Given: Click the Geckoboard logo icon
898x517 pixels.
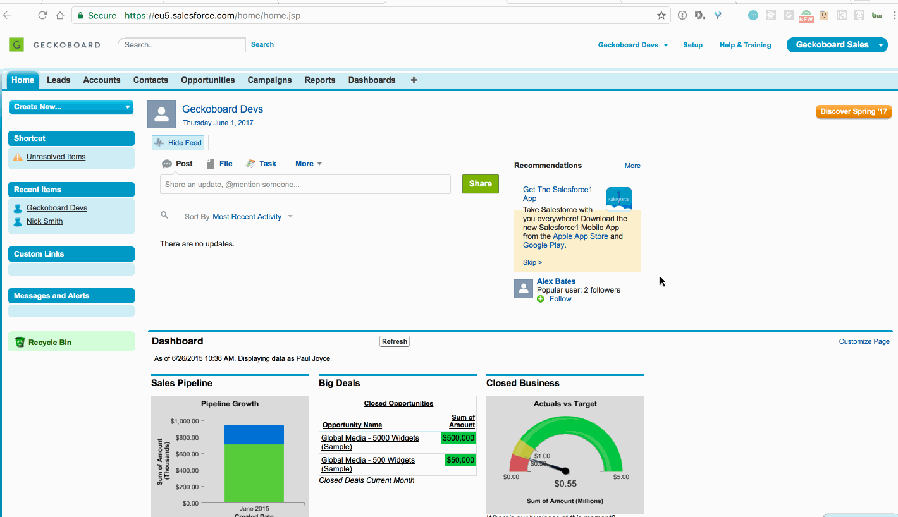Looking at the screenshot, I should click(x=16, y=45).
